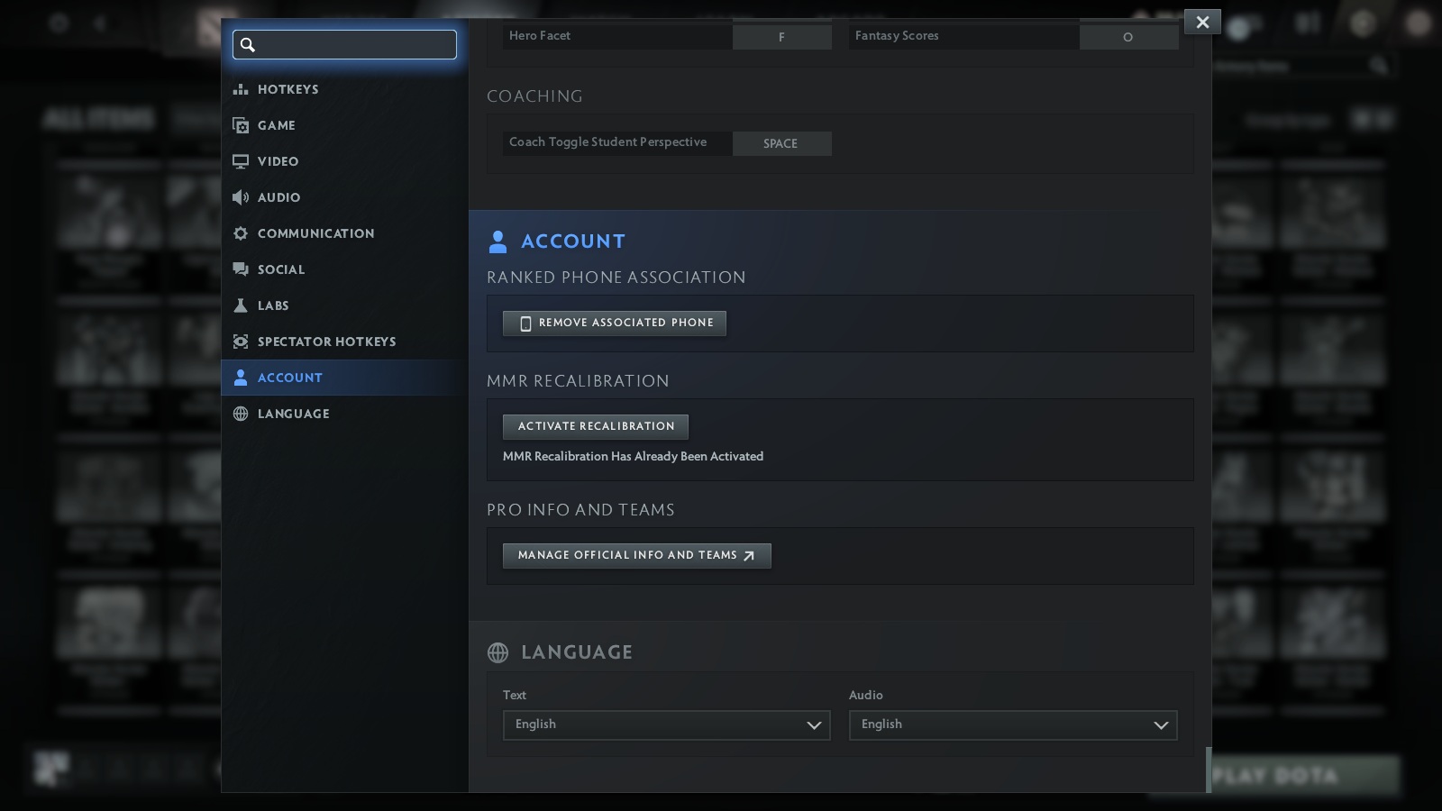The width and height of the screenshot is (1442, 811).
Task: Click the Hero Facet label
Action: [x=540, y=36]
